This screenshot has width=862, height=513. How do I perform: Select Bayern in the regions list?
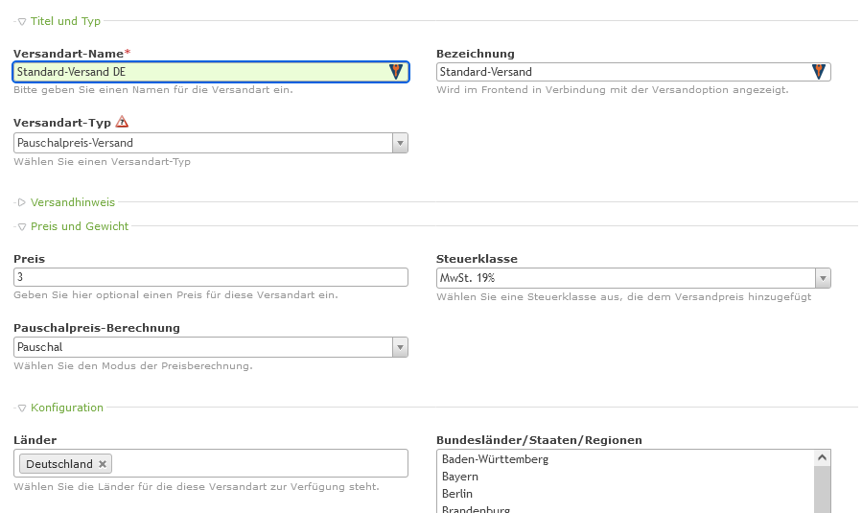[460, 477]
